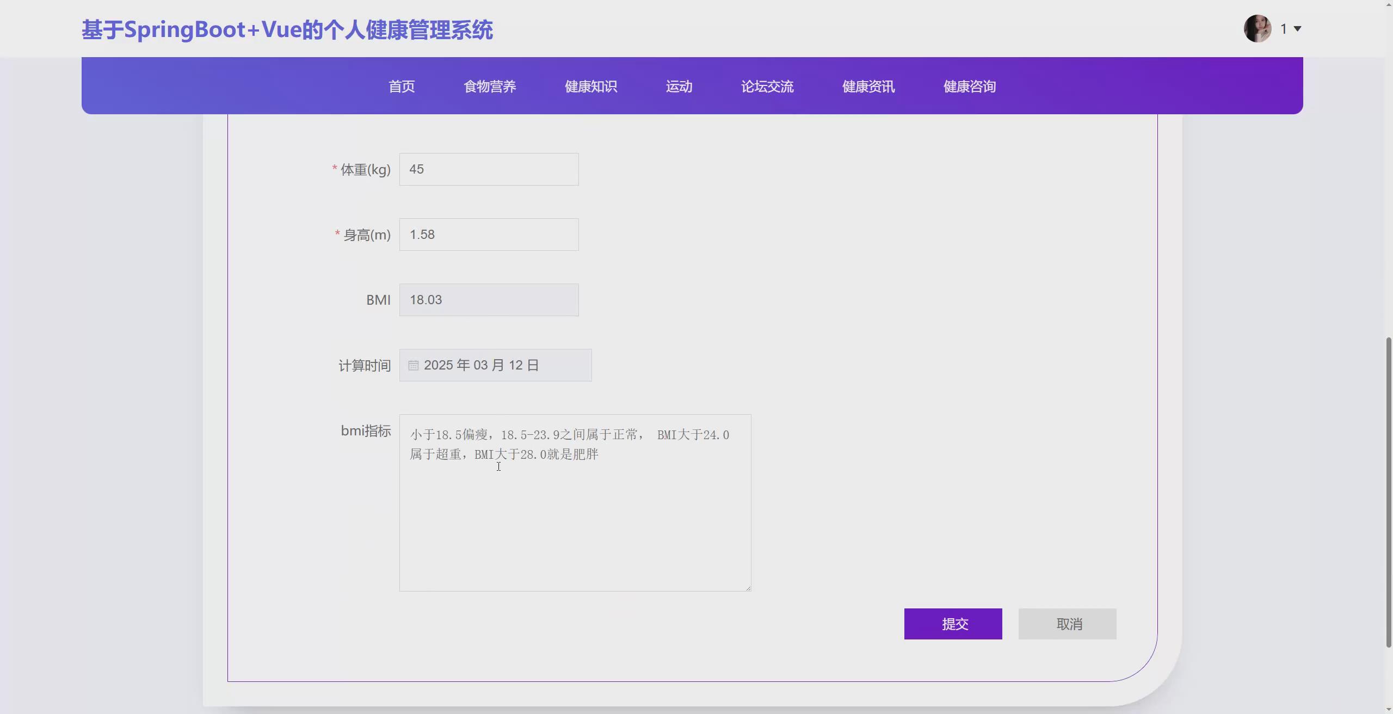Select the 体重(kg) input showing 45
This screenshot has width=1393, height=714.
click(x=488, y=169)
